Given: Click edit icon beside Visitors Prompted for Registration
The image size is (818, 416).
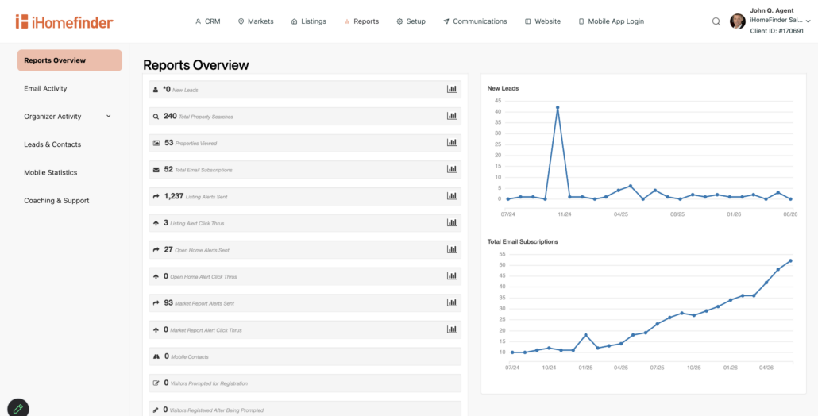Looking at the screenshot, I should [x=156, y=383].
